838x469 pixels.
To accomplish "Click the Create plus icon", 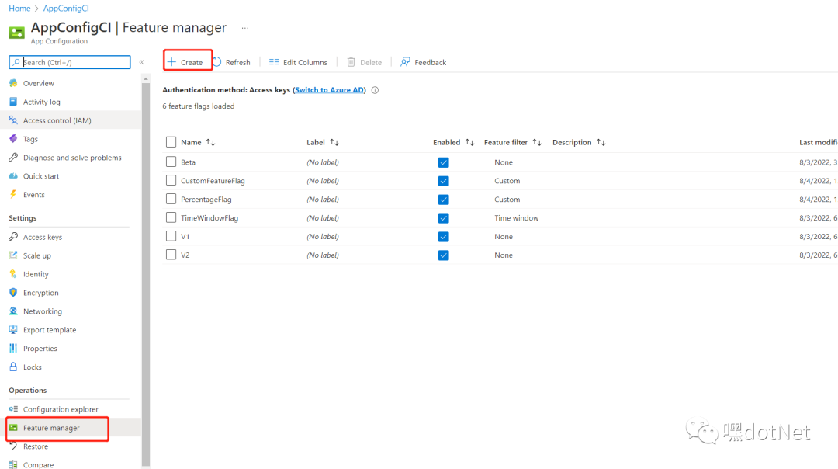I will click(171, 62).
